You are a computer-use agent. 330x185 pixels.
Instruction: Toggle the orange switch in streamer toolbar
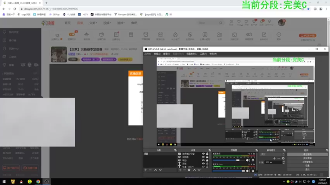[72, 35]
